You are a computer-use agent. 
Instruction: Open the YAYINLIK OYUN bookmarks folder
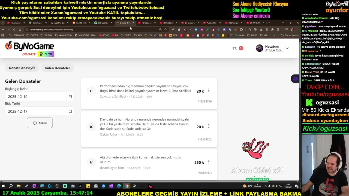click(64, 35)
